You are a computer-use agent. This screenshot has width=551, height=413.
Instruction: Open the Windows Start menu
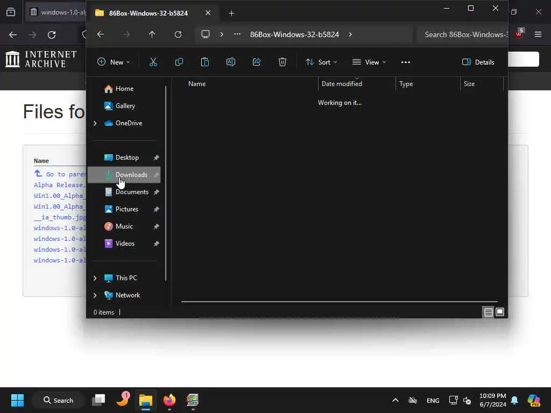click(17, 400)
